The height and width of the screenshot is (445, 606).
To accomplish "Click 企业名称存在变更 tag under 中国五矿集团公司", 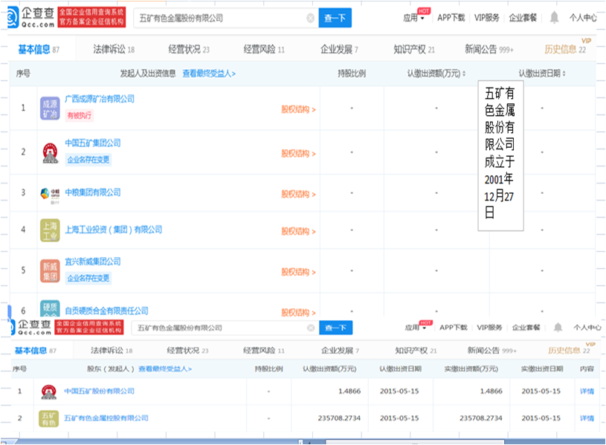I will 88,160.
